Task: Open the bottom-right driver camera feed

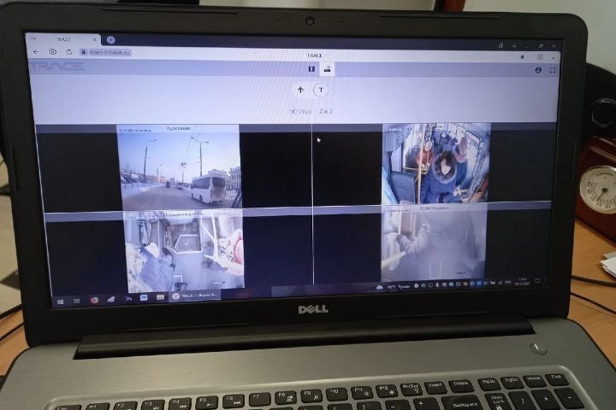Action: pyautogui.click(x=434, y=243)
